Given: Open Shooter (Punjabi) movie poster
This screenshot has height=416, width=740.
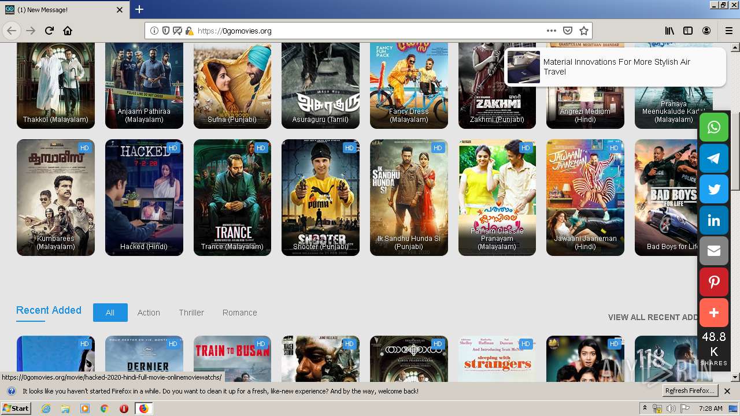Looking at the screenshot, I should [x=320, y=198].
